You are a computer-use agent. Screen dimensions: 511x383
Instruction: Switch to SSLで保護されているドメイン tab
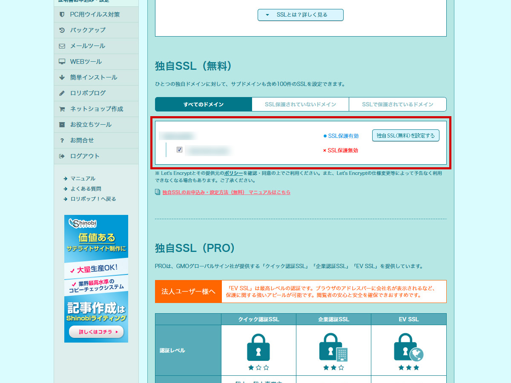coord(397,104)
